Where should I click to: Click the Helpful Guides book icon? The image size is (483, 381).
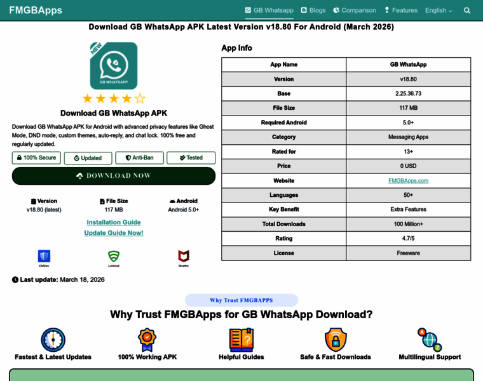(241, 340)
